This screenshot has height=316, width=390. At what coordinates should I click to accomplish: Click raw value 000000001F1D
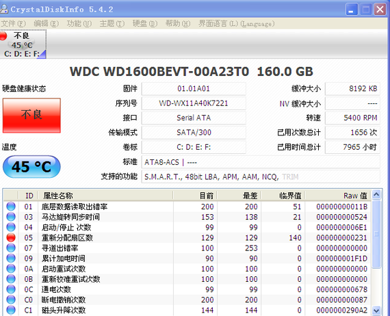click(341, 259)
